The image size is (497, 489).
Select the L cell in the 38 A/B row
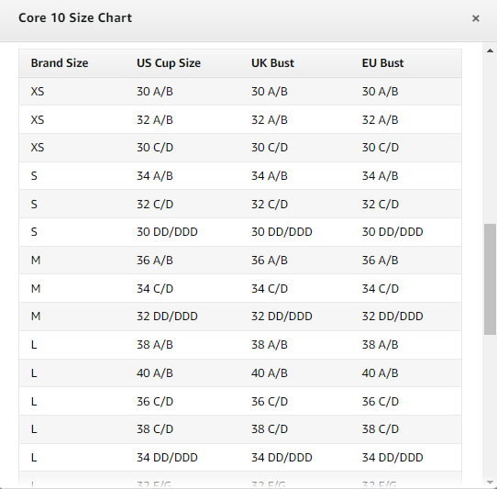(x=34, y=345)
